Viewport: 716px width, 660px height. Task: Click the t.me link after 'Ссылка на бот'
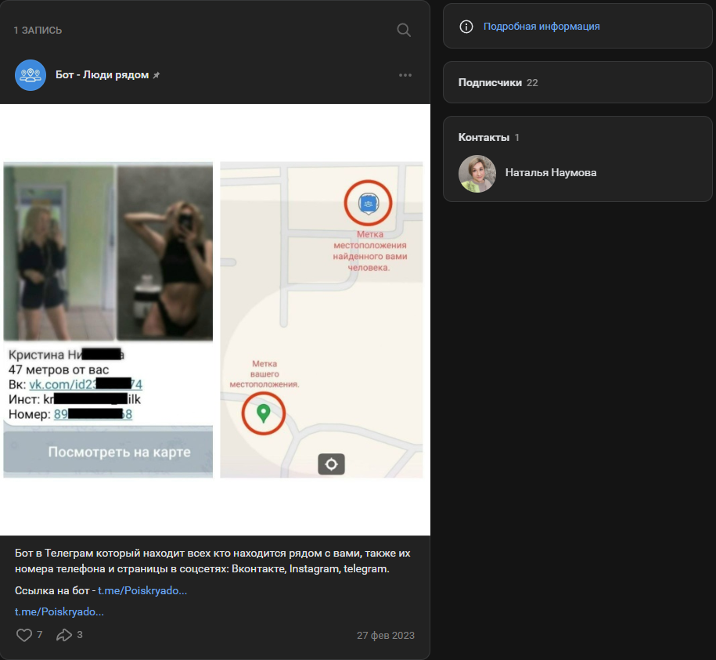tap(142, 591)
